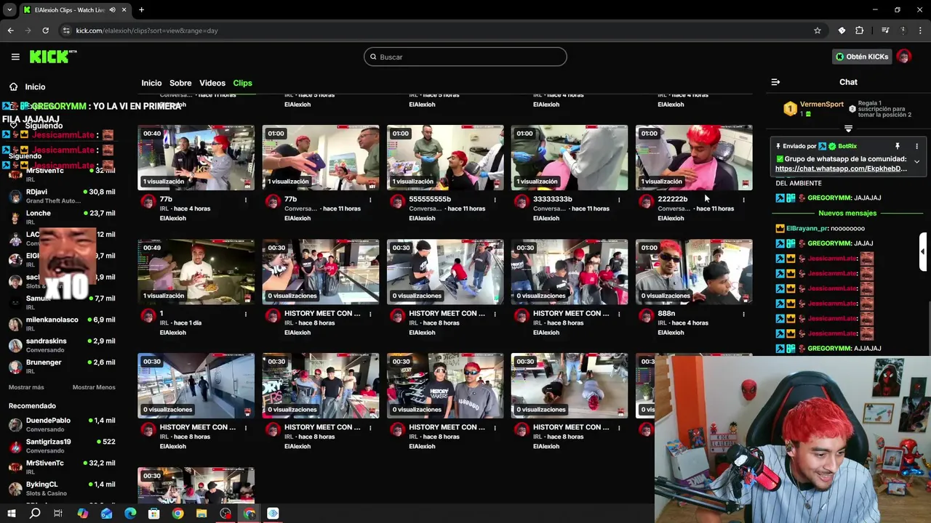The width and height of the screenshot is (931, 523).
Task: Play the 888n clip thumbnail
Action: tap(694, 272)
